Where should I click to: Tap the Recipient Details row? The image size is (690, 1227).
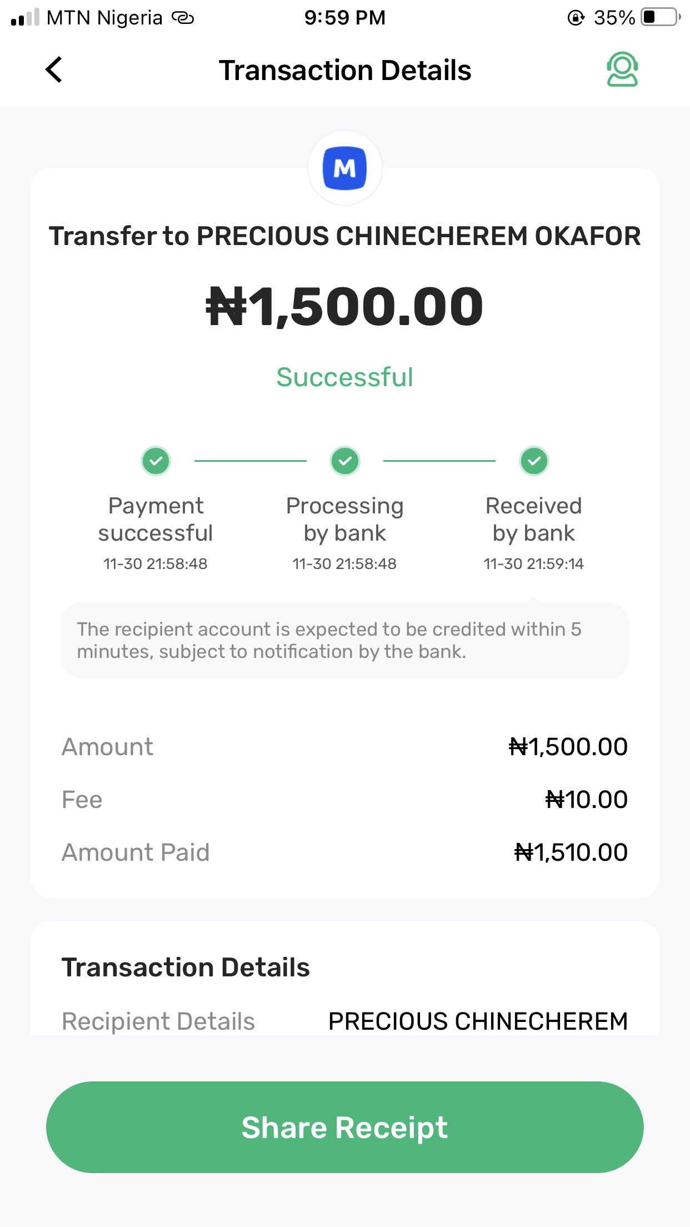[x=345, y=1021]
